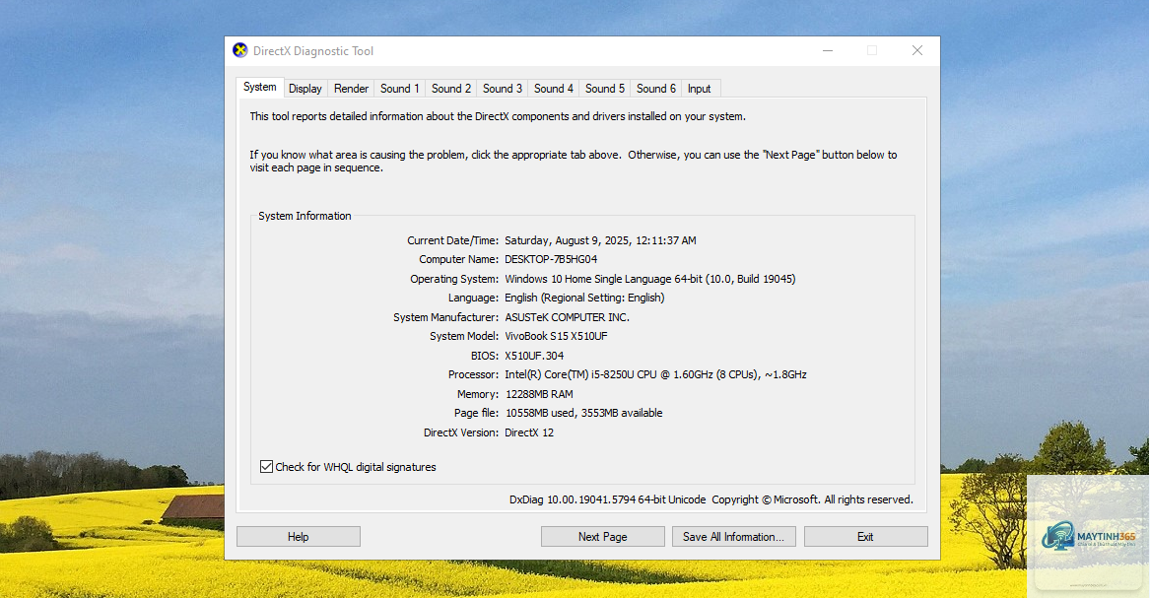Switch to the Display tab
This screenshot has width=1150, height=598.
(x=305, y=88)
